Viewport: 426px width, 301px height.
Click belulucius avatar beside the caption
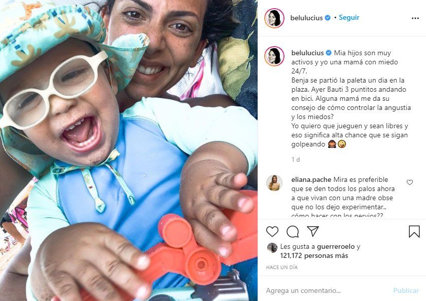[274, 56]
